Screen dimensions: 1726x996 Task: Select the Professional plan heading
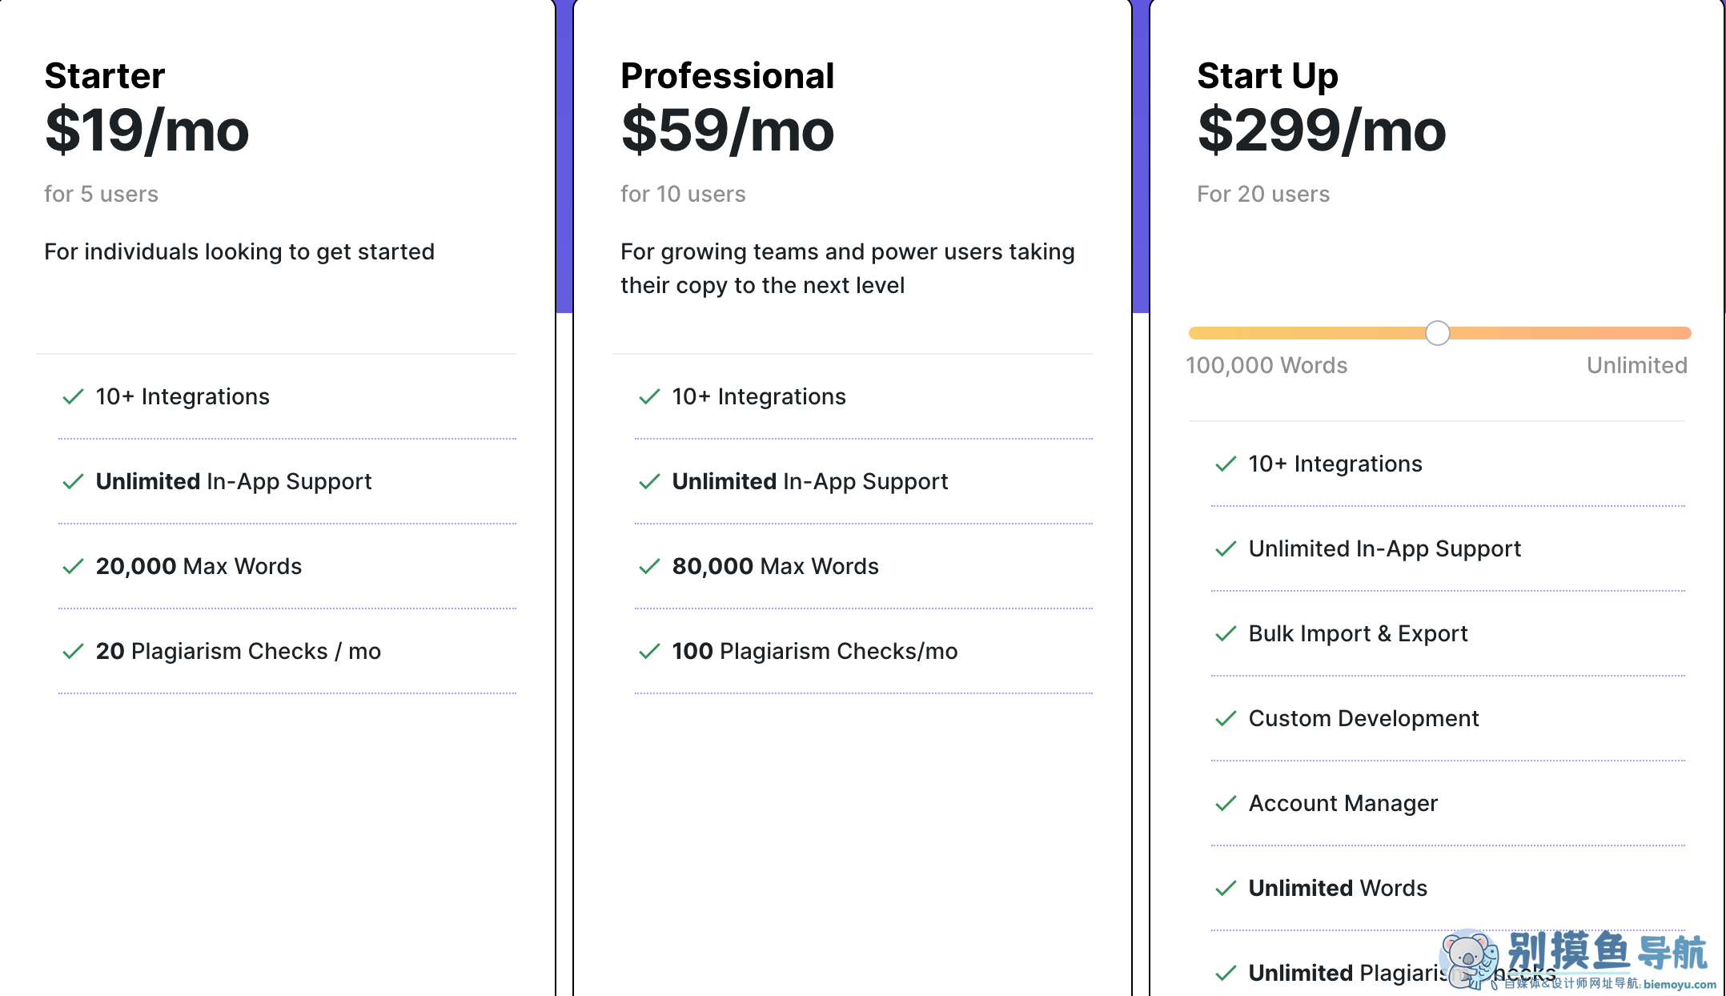point(727,76)
